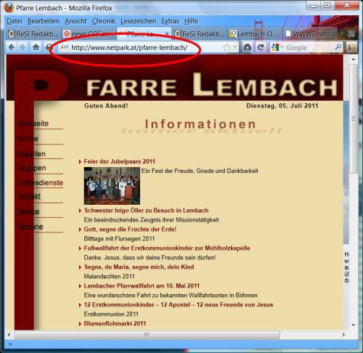Bookmark page with the star icon
363x353 pixels.
click(227, 47)
